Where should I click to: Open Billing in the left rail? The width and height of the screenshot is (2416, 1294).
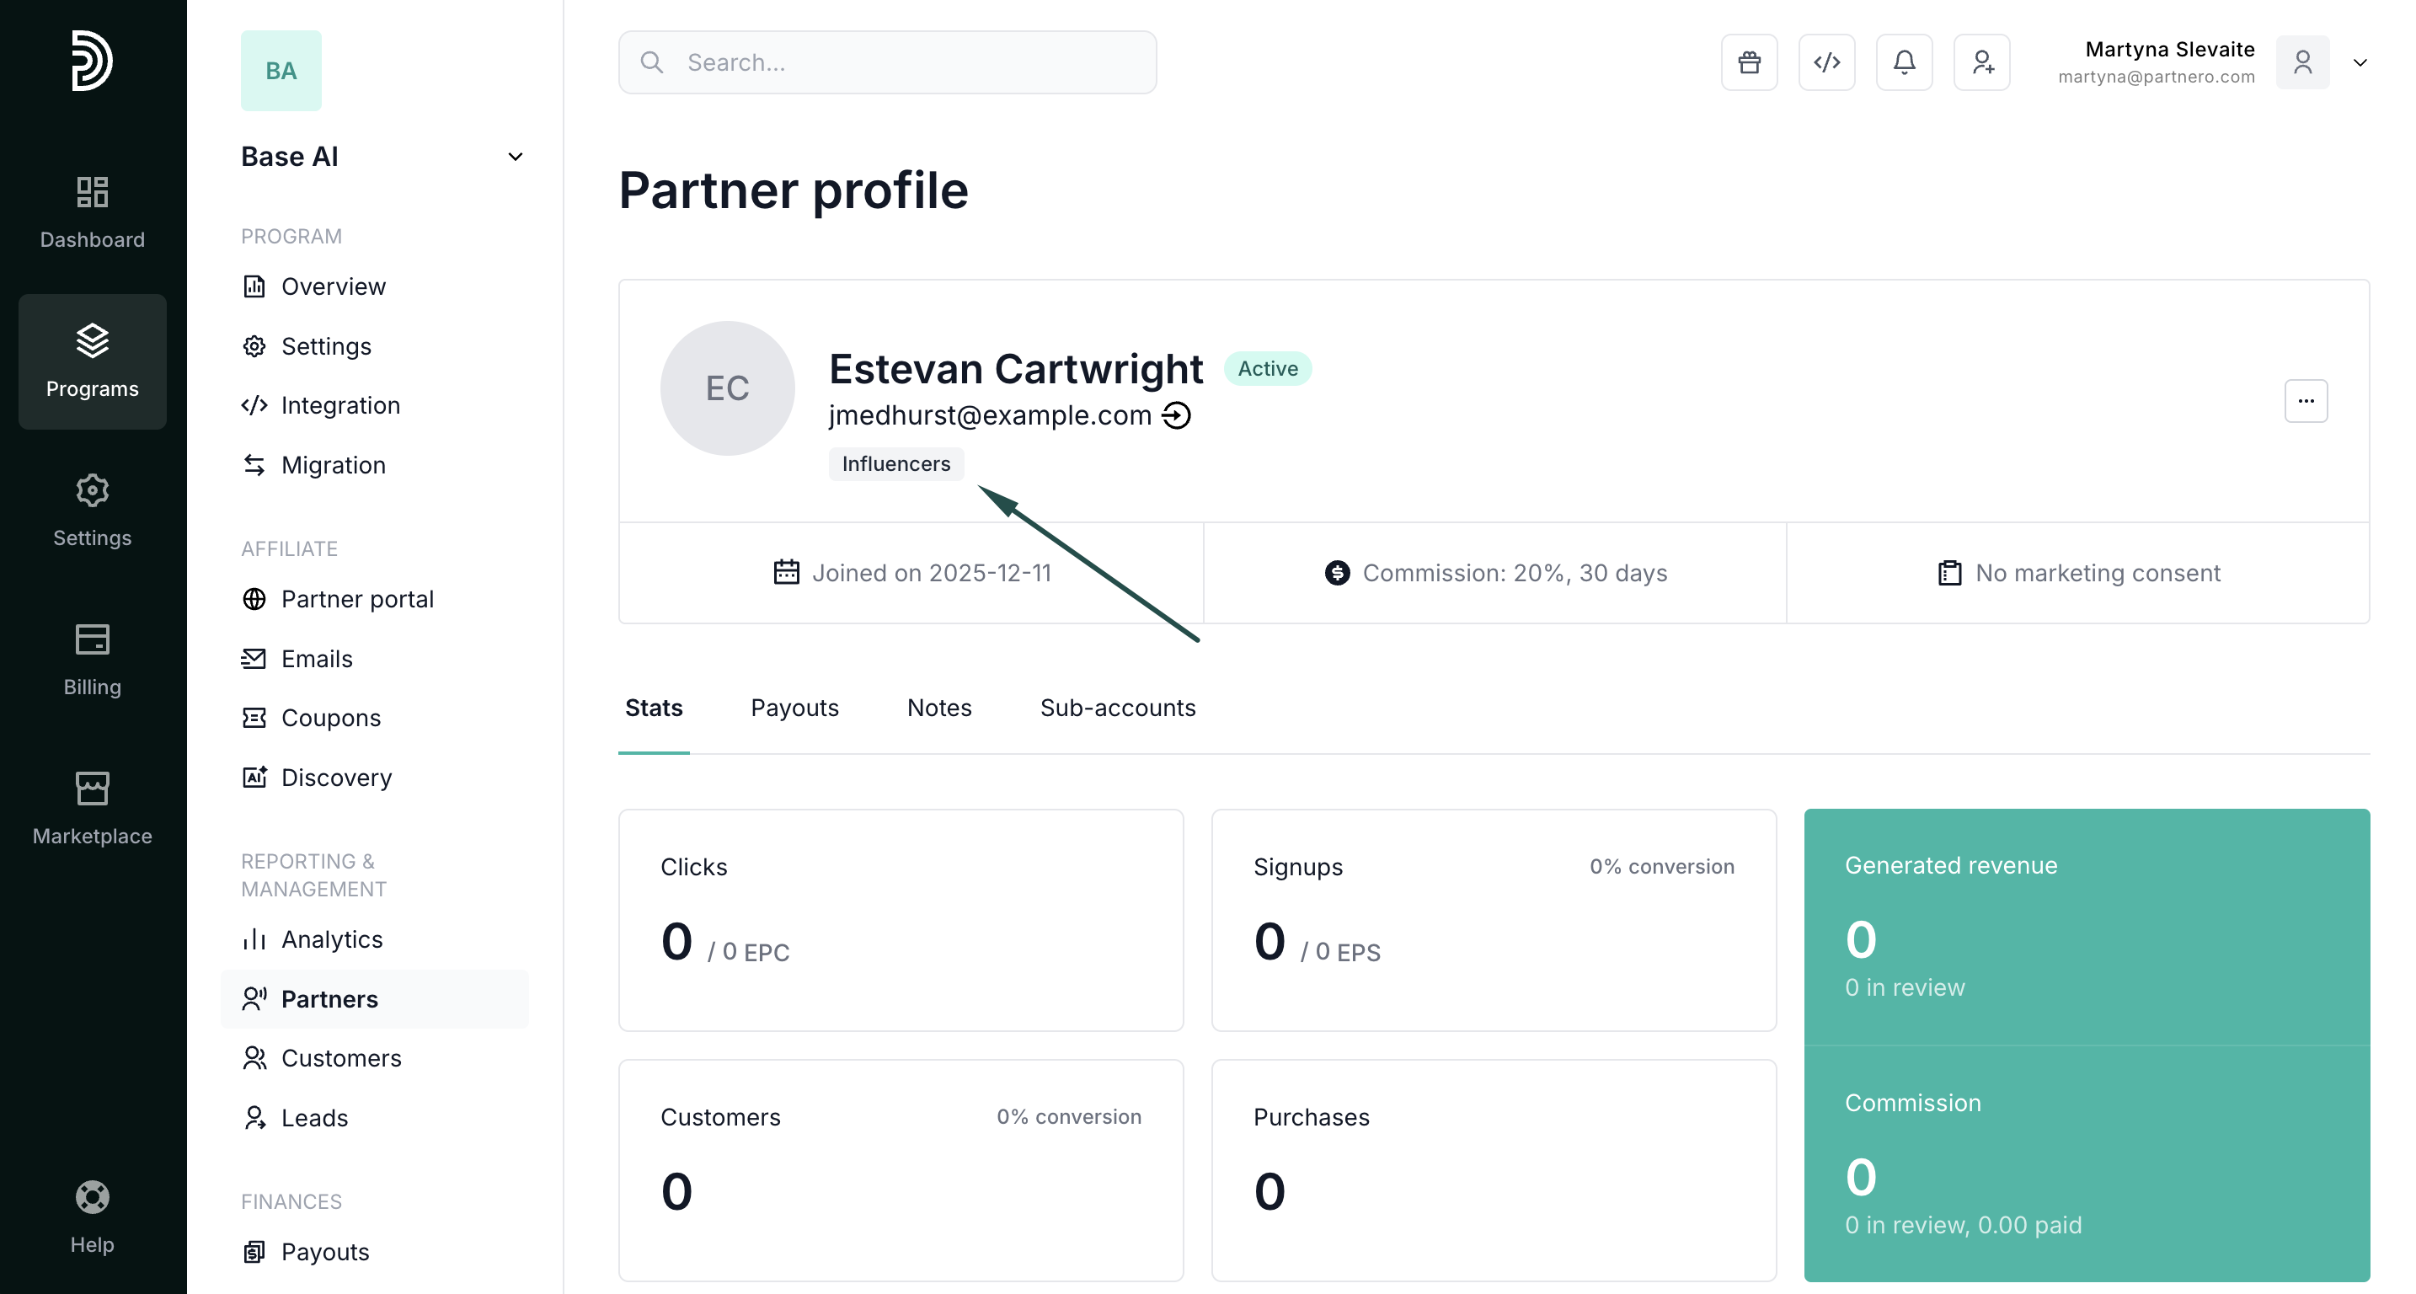(92, 659)
